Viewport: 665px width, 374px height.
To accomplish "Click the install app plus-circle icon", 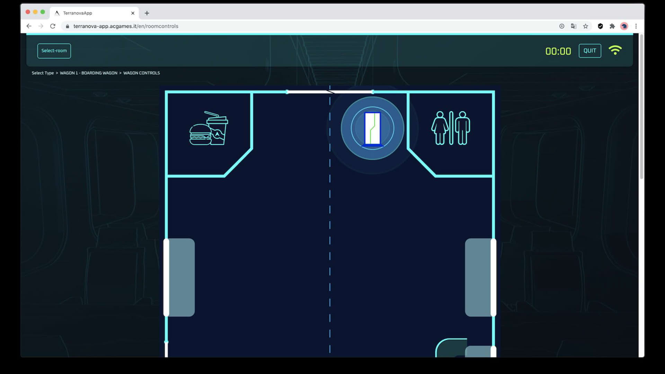I will [562, 26].
